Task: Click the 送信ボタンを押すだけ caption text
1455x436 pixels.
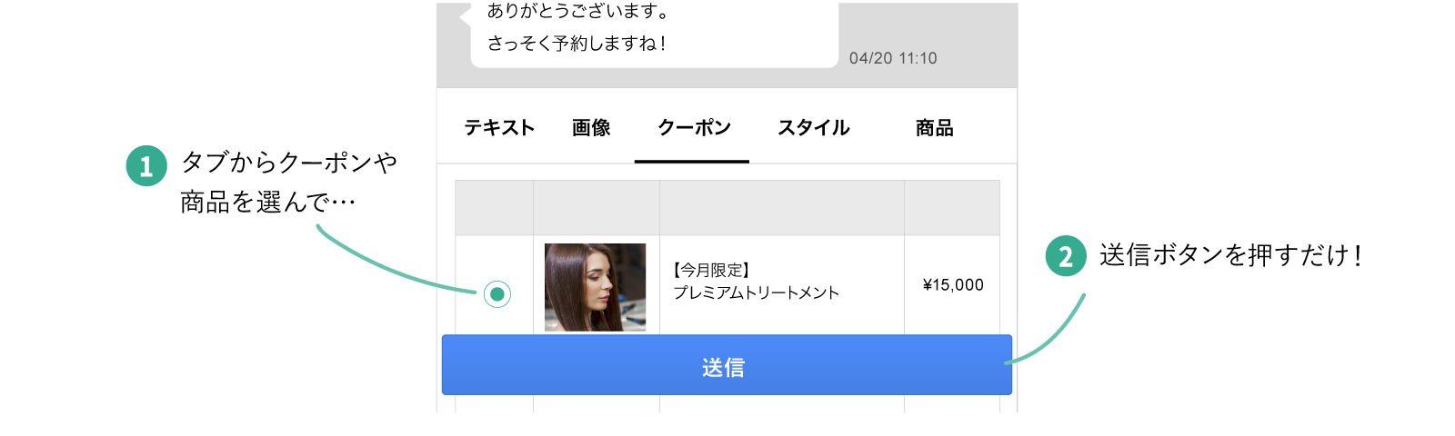Action: (x=1230, y=255)
